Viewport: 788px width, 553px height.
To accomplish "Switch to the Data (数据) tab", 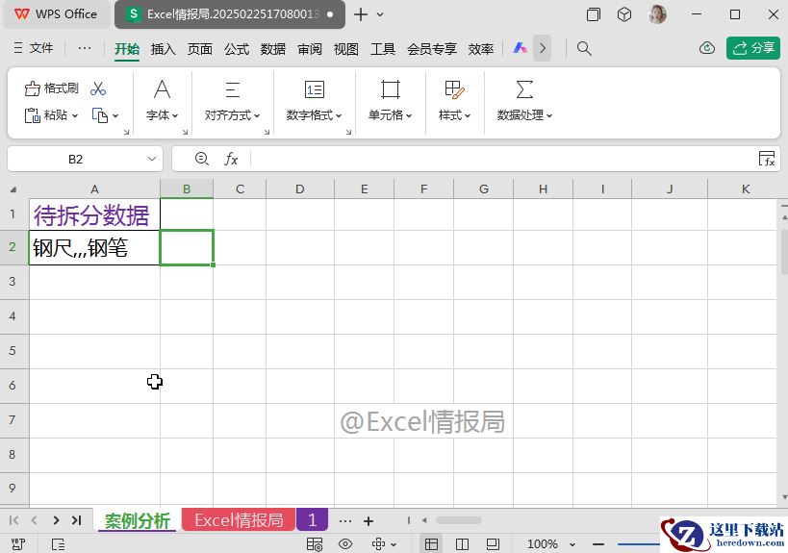I will pos(273,49).
